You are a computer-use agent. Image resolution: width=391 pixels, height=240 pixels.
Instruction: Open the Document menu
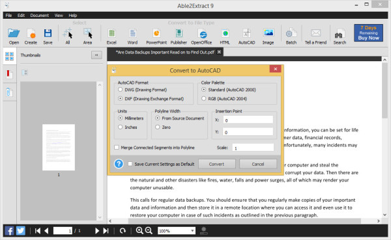[x=39, y=15]
